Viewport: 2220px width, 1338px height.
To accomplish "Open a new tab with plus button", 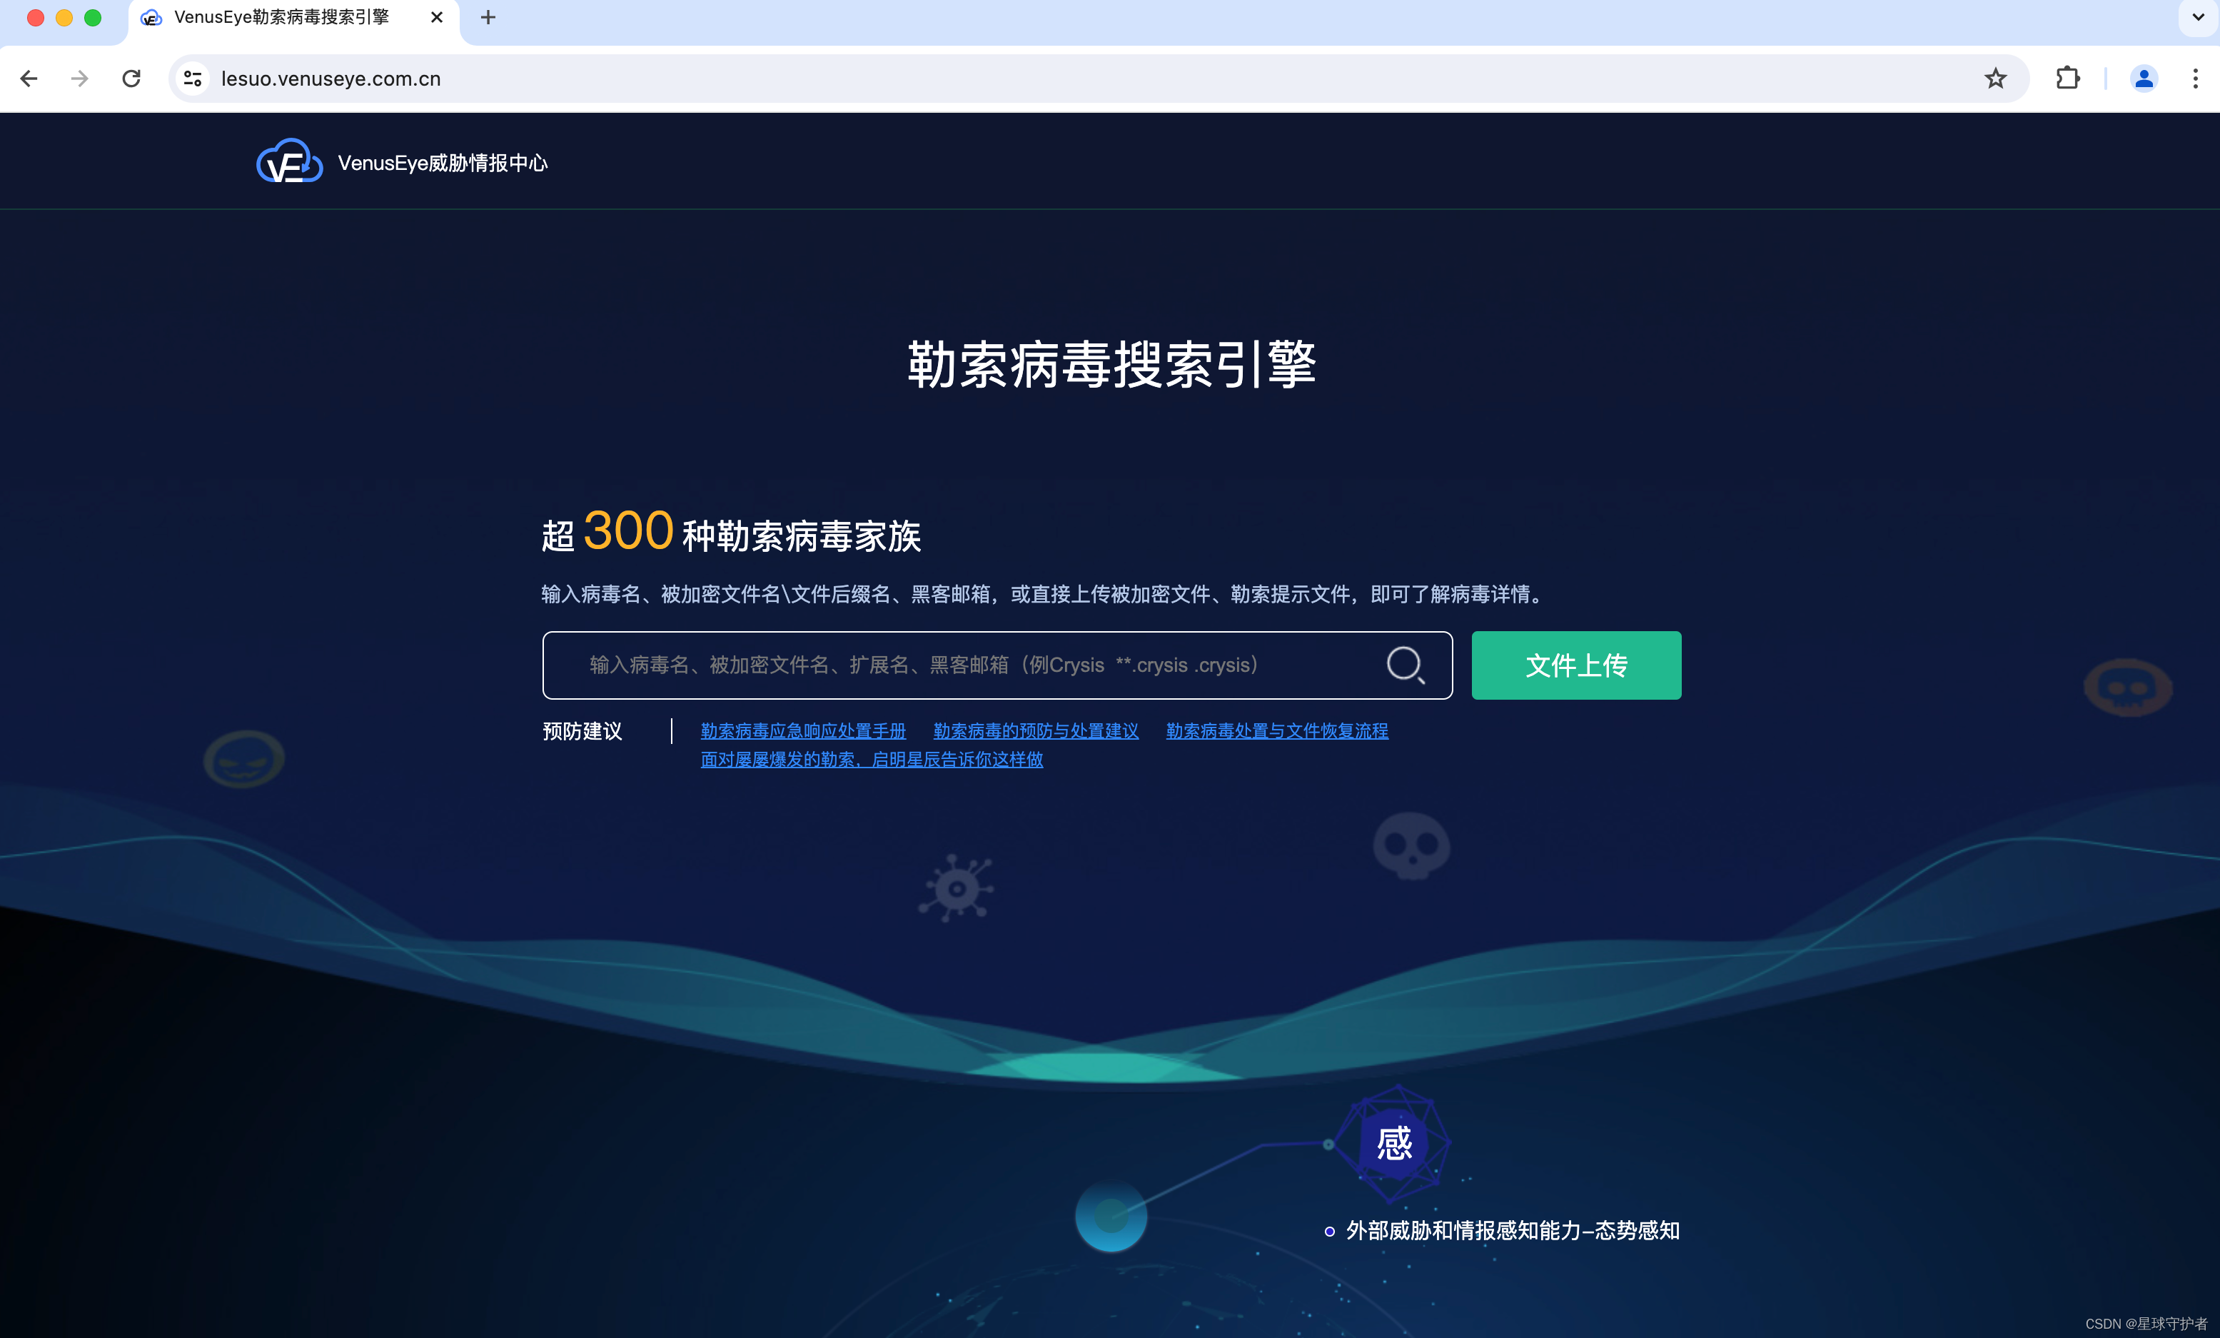I will (488, 17).
